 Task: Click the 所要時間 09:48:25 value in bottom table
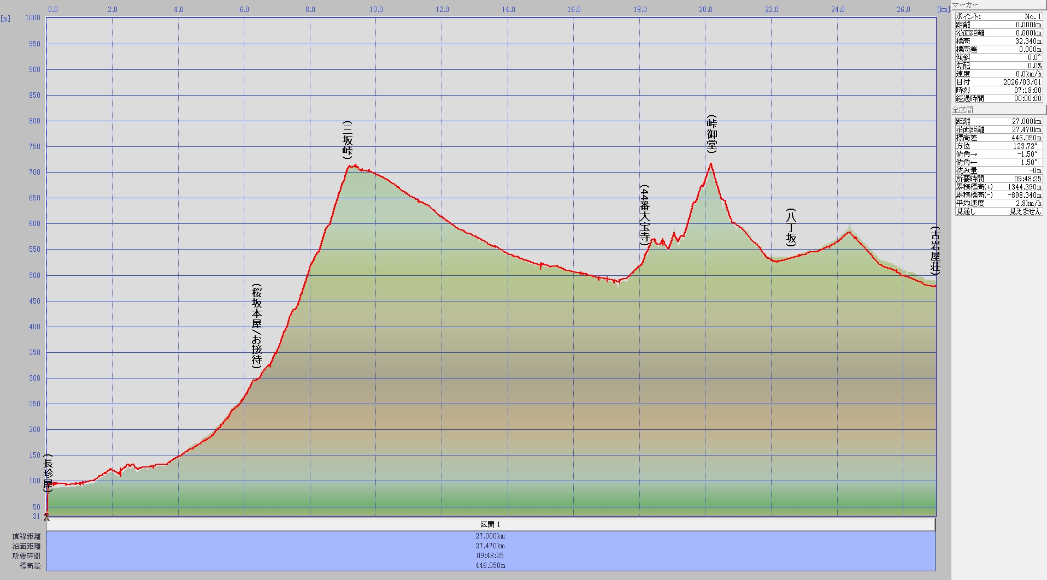pos(490,556)
